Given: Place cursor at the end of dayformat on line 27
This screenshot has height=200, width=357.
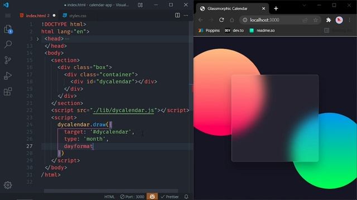Looking at the screenshot, I should (93, 146).
